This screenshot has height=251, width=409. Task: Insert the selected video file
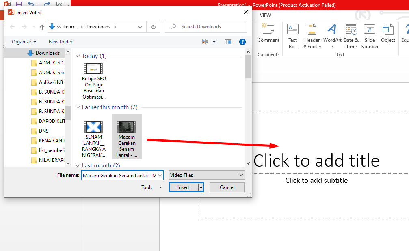coord(183,187)
